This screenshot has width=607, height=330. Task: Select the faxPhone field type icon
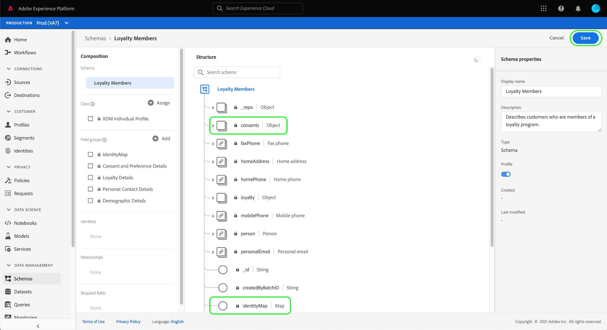point(222,143)
